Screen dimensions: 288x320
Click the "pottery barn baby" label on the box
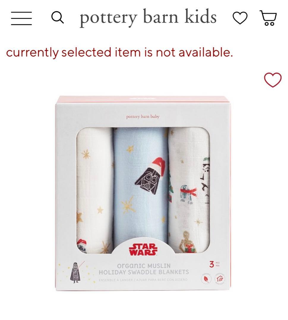pyautogui.click(x=143, y=116)
